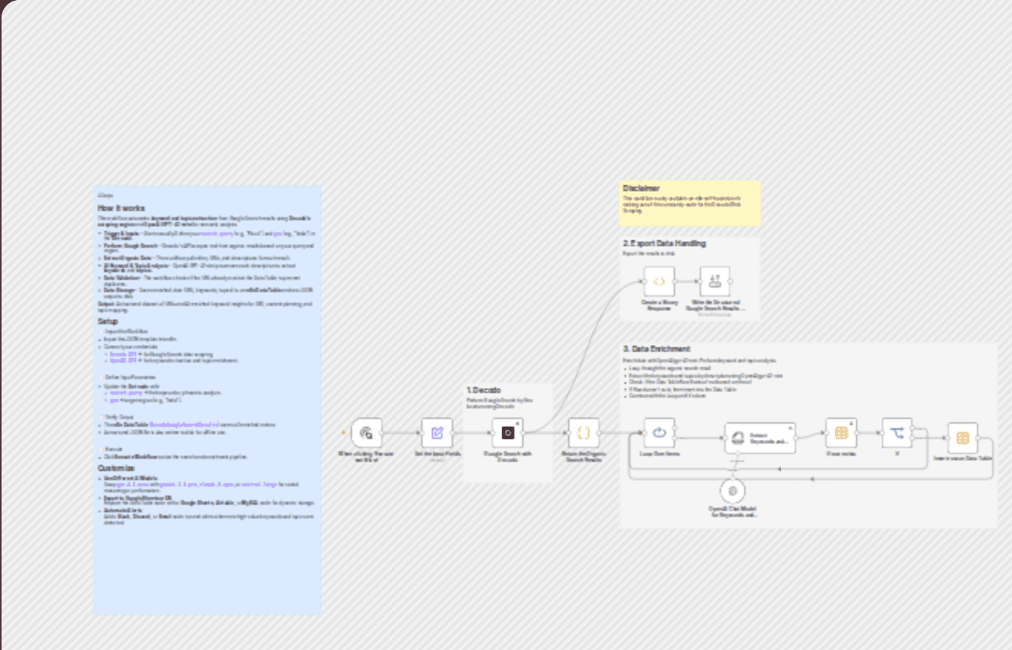Screen dimensions: 1012x650
Task: Open the Return Organic Search Results code node
Action: (583, 433)
